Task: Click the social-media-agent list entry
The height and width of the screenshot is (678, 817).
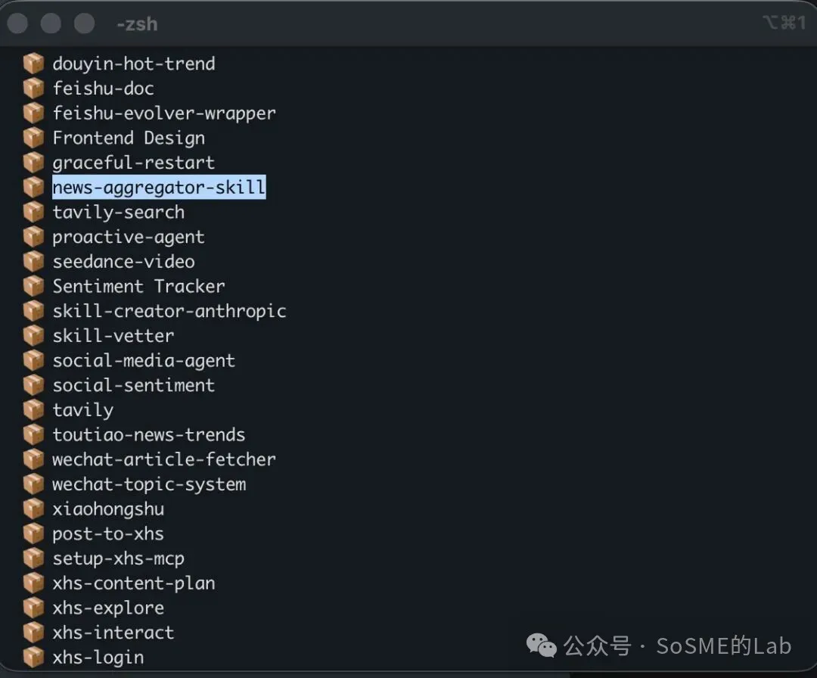Action: click(143, 360)
